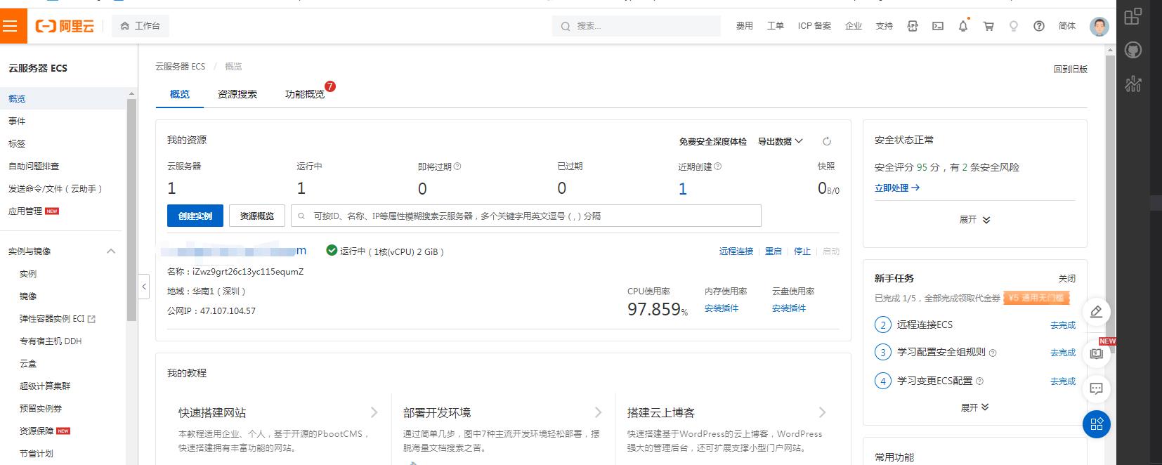This screenshot has width=1162, height=465.
Task: Click the 即将过期 help icon
Action: tap(457, 166)
